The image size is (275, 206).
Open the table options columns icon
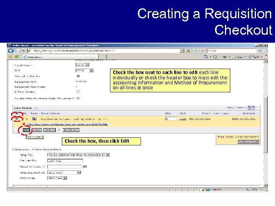(x=251, y=108)
